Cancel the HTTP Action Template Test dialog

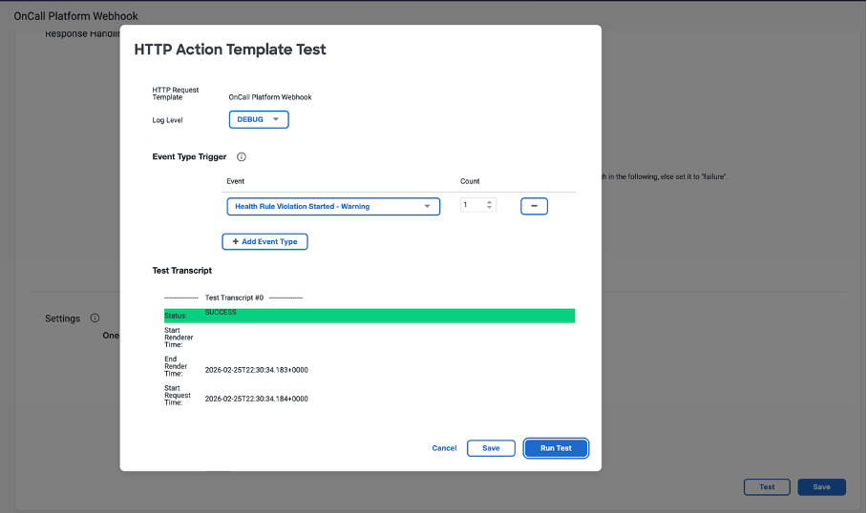point(444,448)
